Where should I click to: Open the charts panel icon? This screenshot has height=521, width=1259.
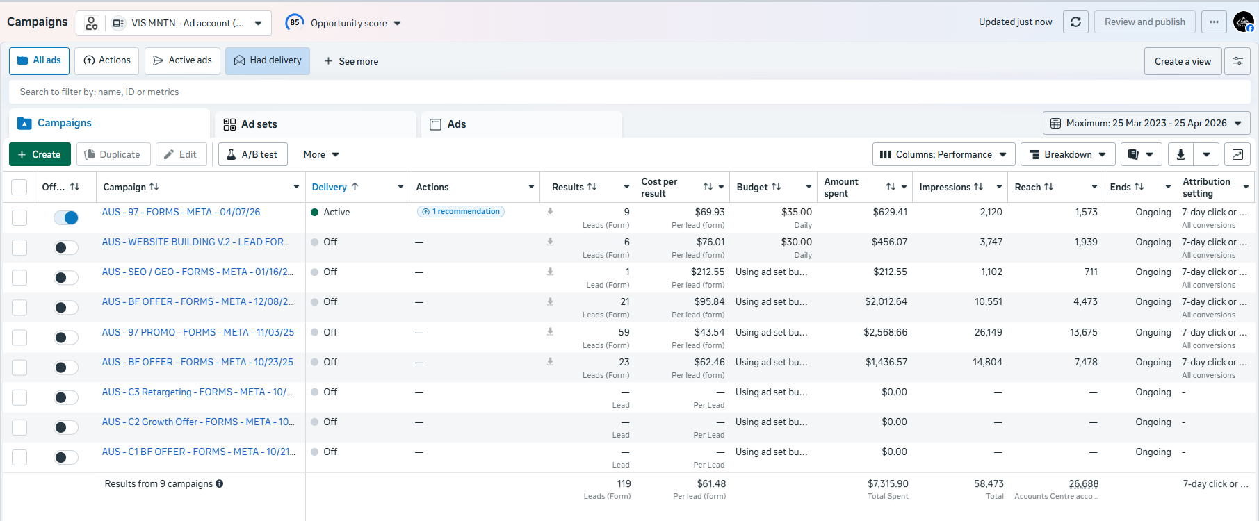pos(1237,154)
